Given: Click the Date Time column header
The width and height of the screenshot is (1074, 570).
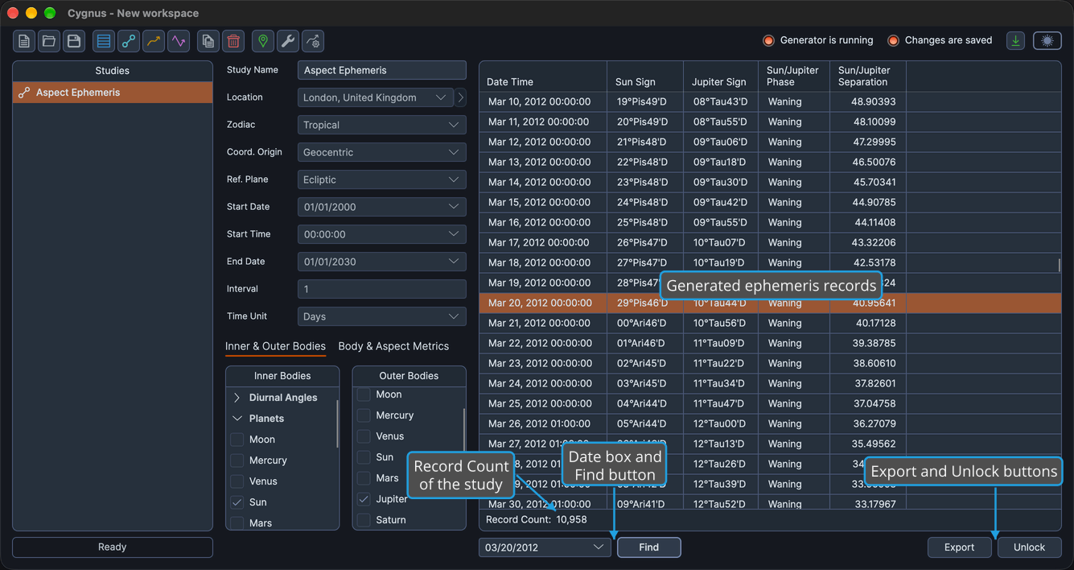Looking at the screenshot, I should pos(543,76).
